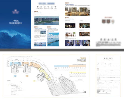This screenshot has height=100, width=124.
Task: Click the blue 7幢 building label
Action: (x=15, y=76)
